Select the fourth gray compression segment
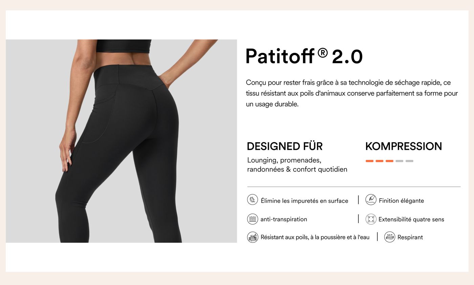 (x=399, y=161)
